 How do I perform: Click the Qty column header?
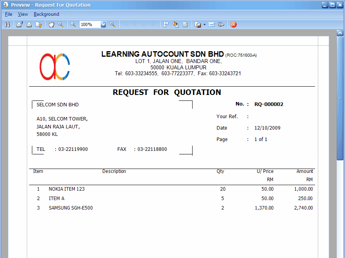(220, 171)
